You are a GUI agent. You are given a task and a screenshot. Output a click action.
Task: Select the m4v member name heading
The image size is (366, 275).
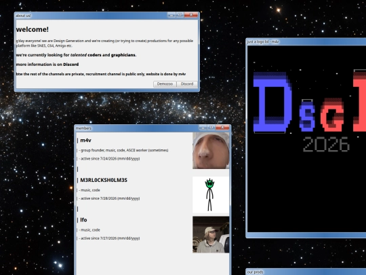pyautogui.click(x=85, y=141)
